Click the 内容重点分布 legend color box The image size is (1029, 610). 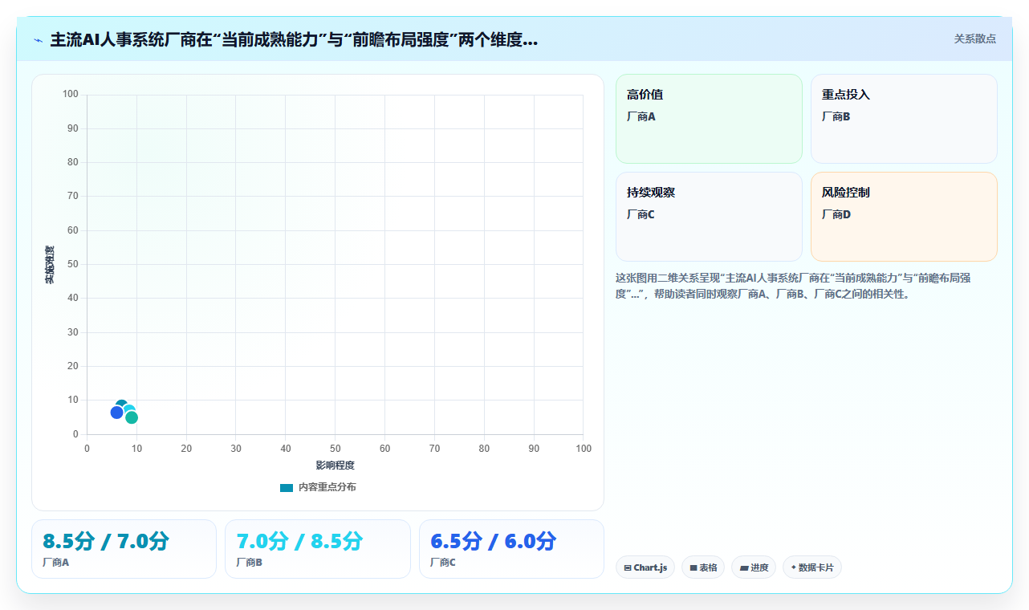coord(287,487)
